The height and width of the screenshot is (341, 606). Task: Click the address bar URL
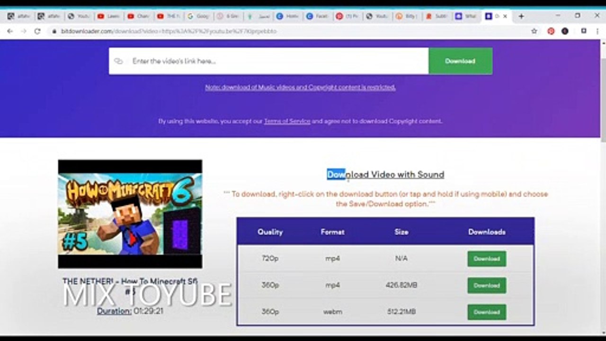pos(169,31)
